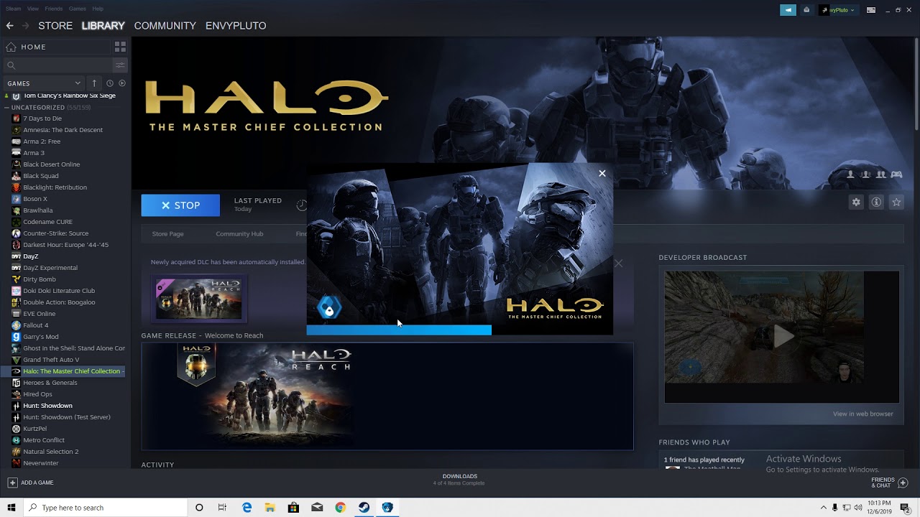Viewport: 920px width, 517px height.
Task: Open the inbox envelope icon in title bar
Action: 806,10
